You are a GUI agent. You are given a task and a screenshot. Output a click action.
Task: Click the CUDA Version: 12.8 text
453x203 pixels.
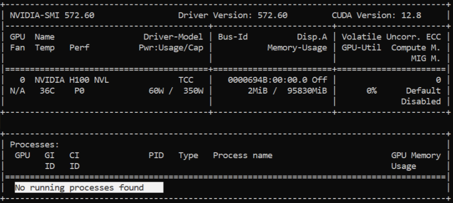(x=376, y=15)
